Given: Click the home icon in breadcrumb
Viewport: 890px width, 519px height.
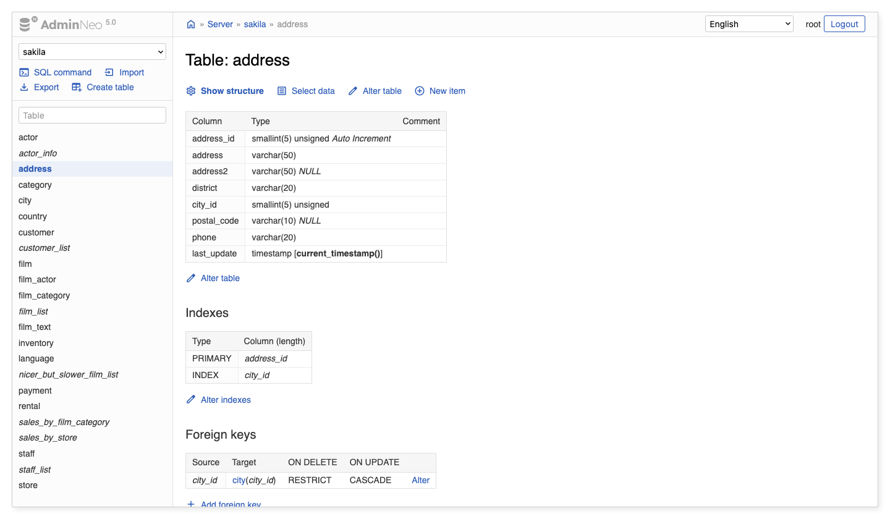Looking at the screenshot, I should (191, 25).
